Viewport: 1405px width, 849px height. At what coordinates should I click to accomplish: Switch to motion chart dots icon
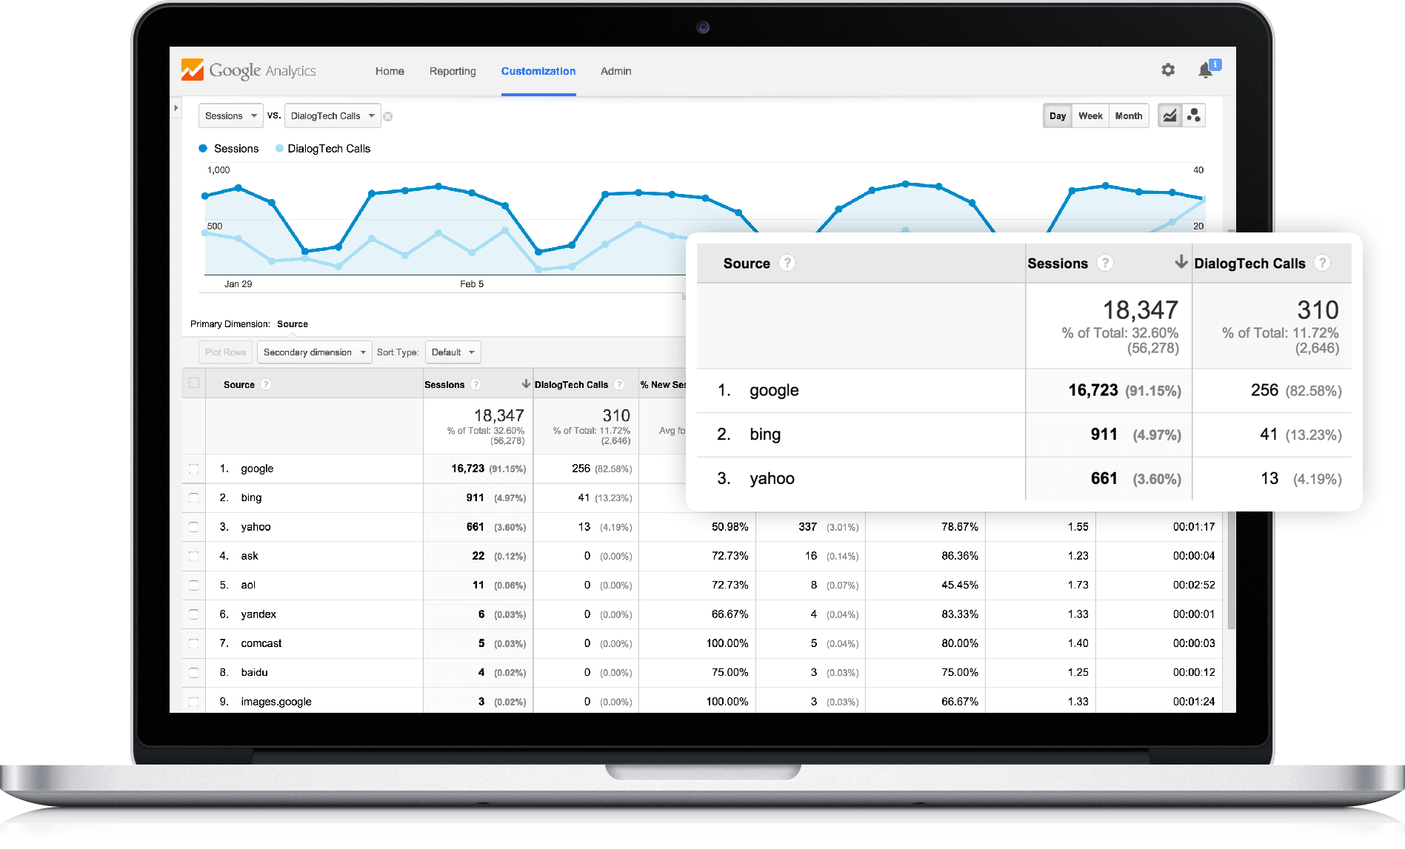click(x=1194, y=115)
